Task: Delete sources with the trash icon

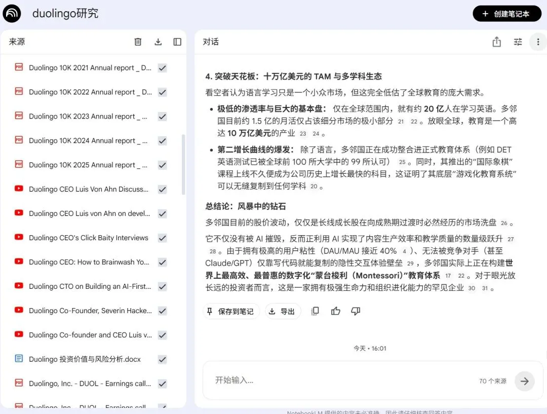Action: (x=138, y=42)
